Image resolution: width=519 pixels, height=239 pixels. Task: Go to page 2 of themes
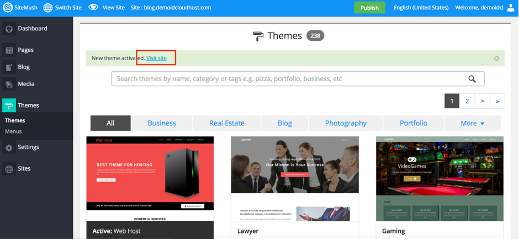467,101
